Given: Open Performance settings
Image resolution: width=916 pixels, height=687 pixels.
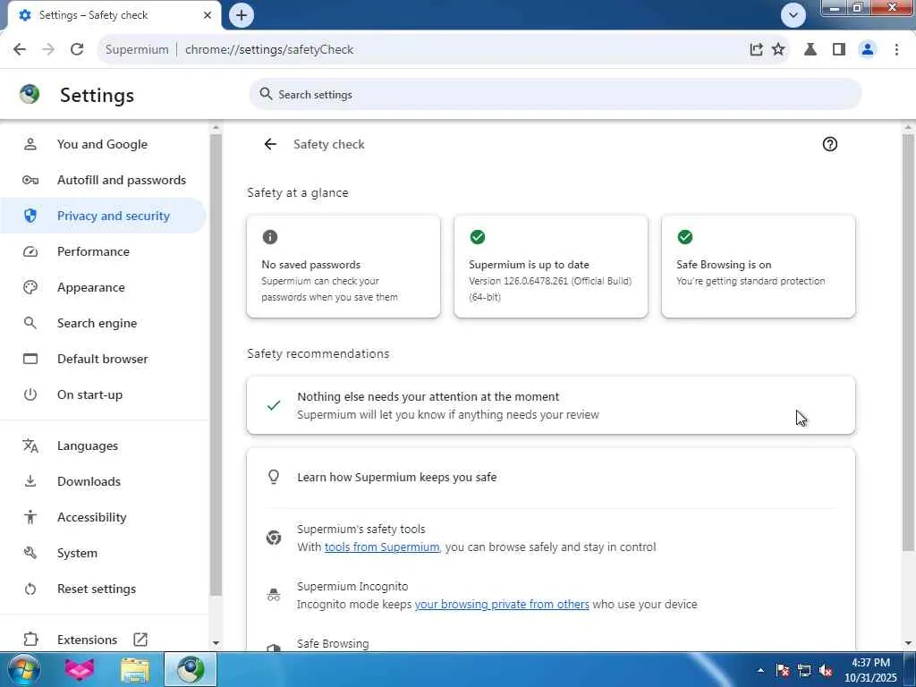Looking at the screenshot, I should click(103, 251).
